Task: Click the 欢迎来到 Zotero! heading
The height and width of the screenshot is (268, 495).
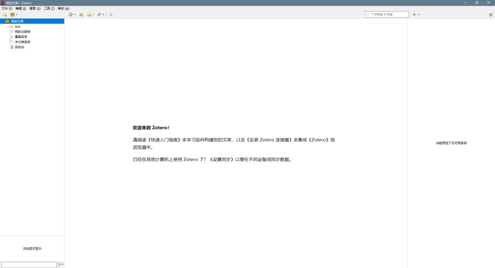Action: point(151,128)
